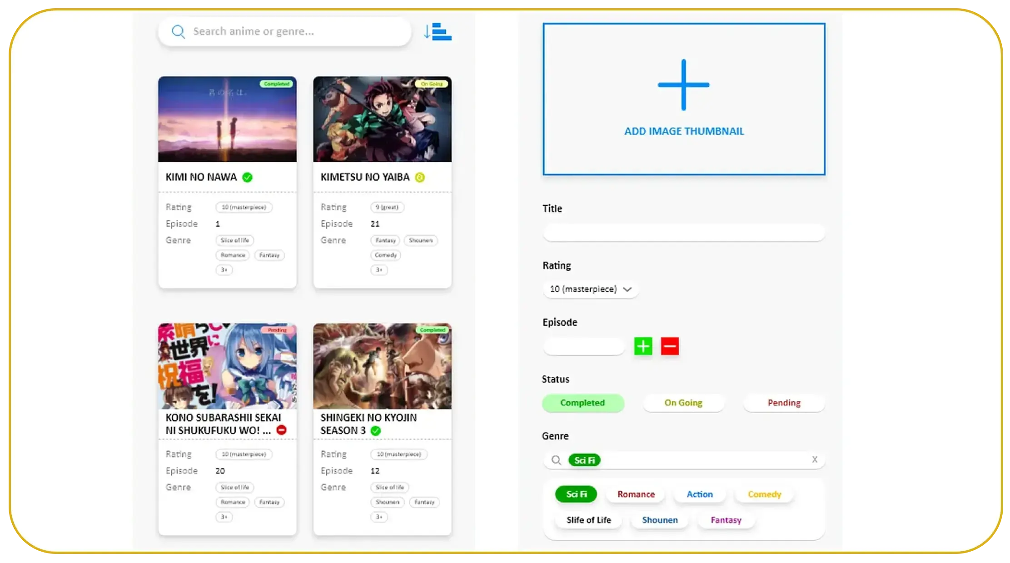The width and height of the screenshot is (1010, 563).
Task: Toggle Action genre chip
Action: (x=700, y=494)
